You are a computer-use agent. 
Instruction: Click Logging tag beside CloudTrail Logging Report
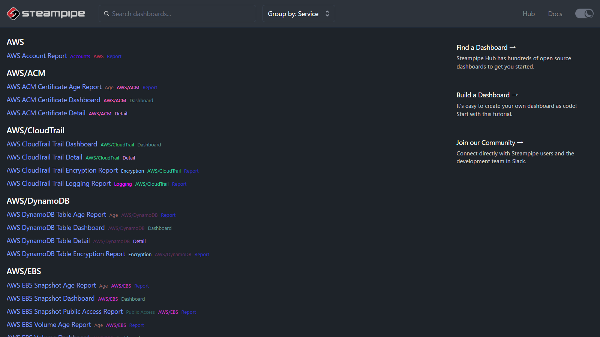[123, 184]
